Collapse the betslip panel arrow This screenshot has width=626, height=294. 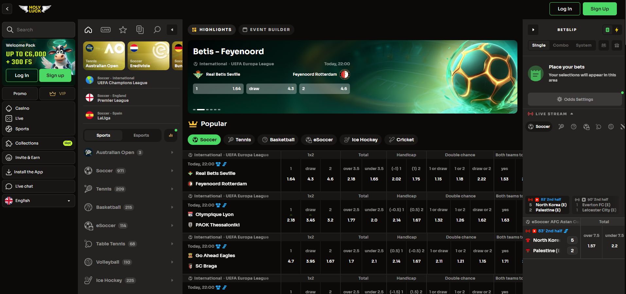coord(533,30)
